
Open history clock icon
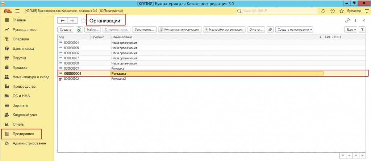[x=333, y=11]
